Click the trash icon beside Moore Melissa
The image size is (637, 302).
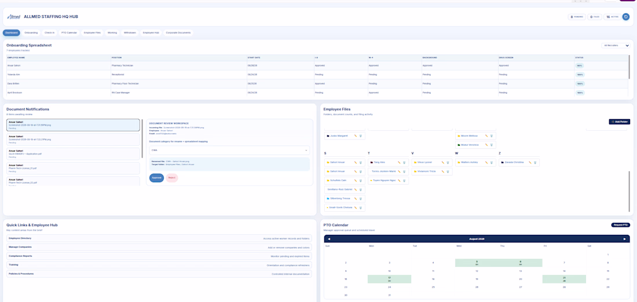point(491,135)
